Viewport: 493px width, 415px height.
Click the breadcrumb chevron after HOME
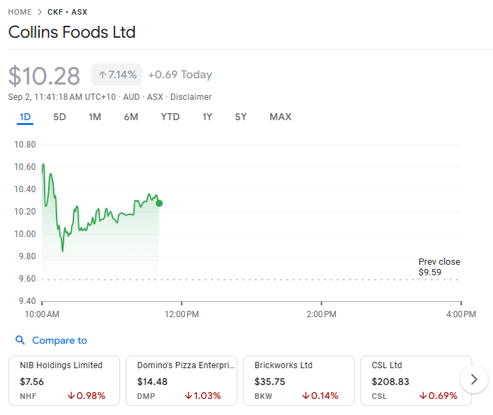tap(40, 12)
